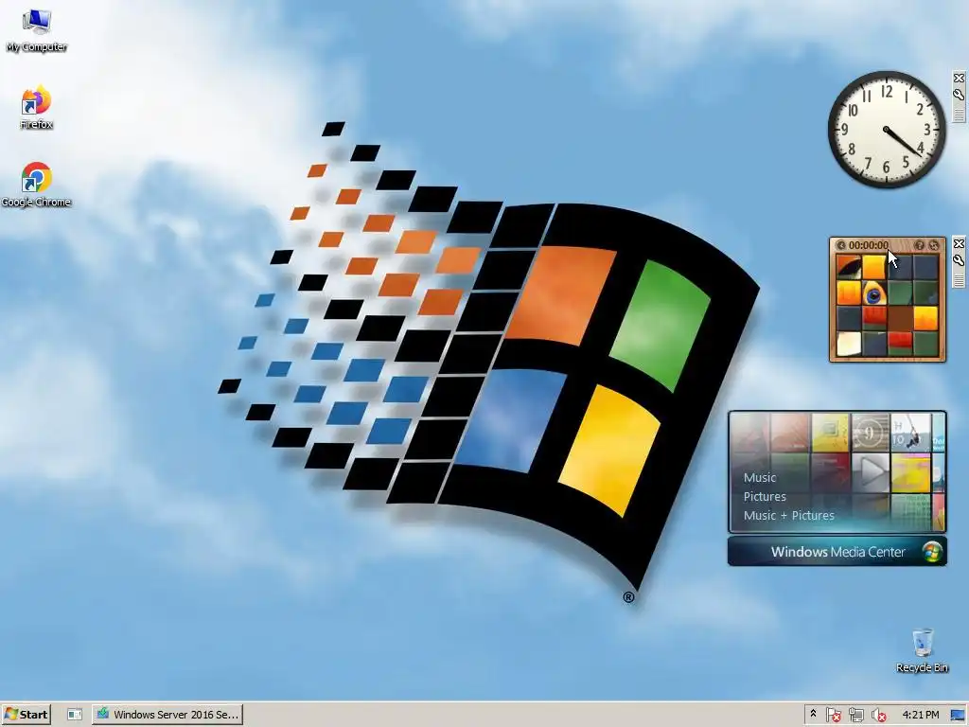Switch to the Windows Server 2016 Se... taskbar button
This screenshot has height=727, width=969.
[x=167, y=714]
